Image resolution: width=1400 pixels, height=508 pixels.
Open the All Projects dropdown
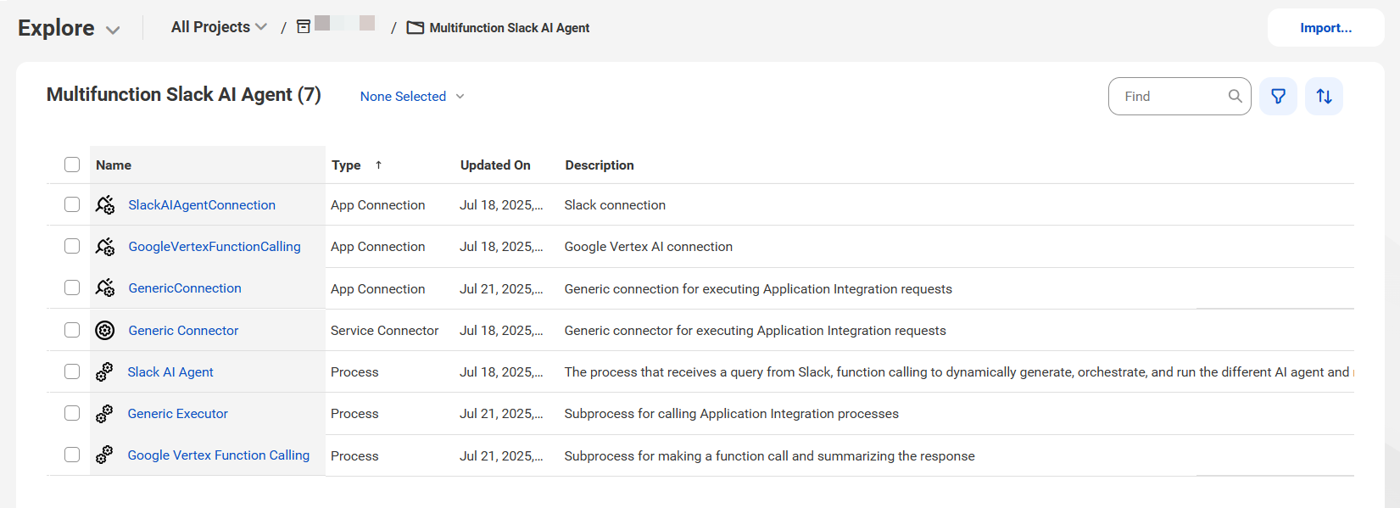point(219,27)
